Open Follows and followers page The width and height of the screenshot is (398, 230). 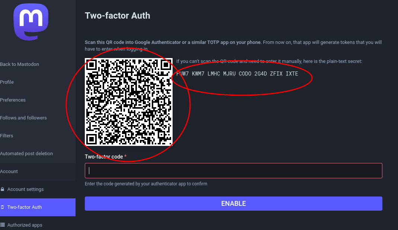click(x=23, y=118)
